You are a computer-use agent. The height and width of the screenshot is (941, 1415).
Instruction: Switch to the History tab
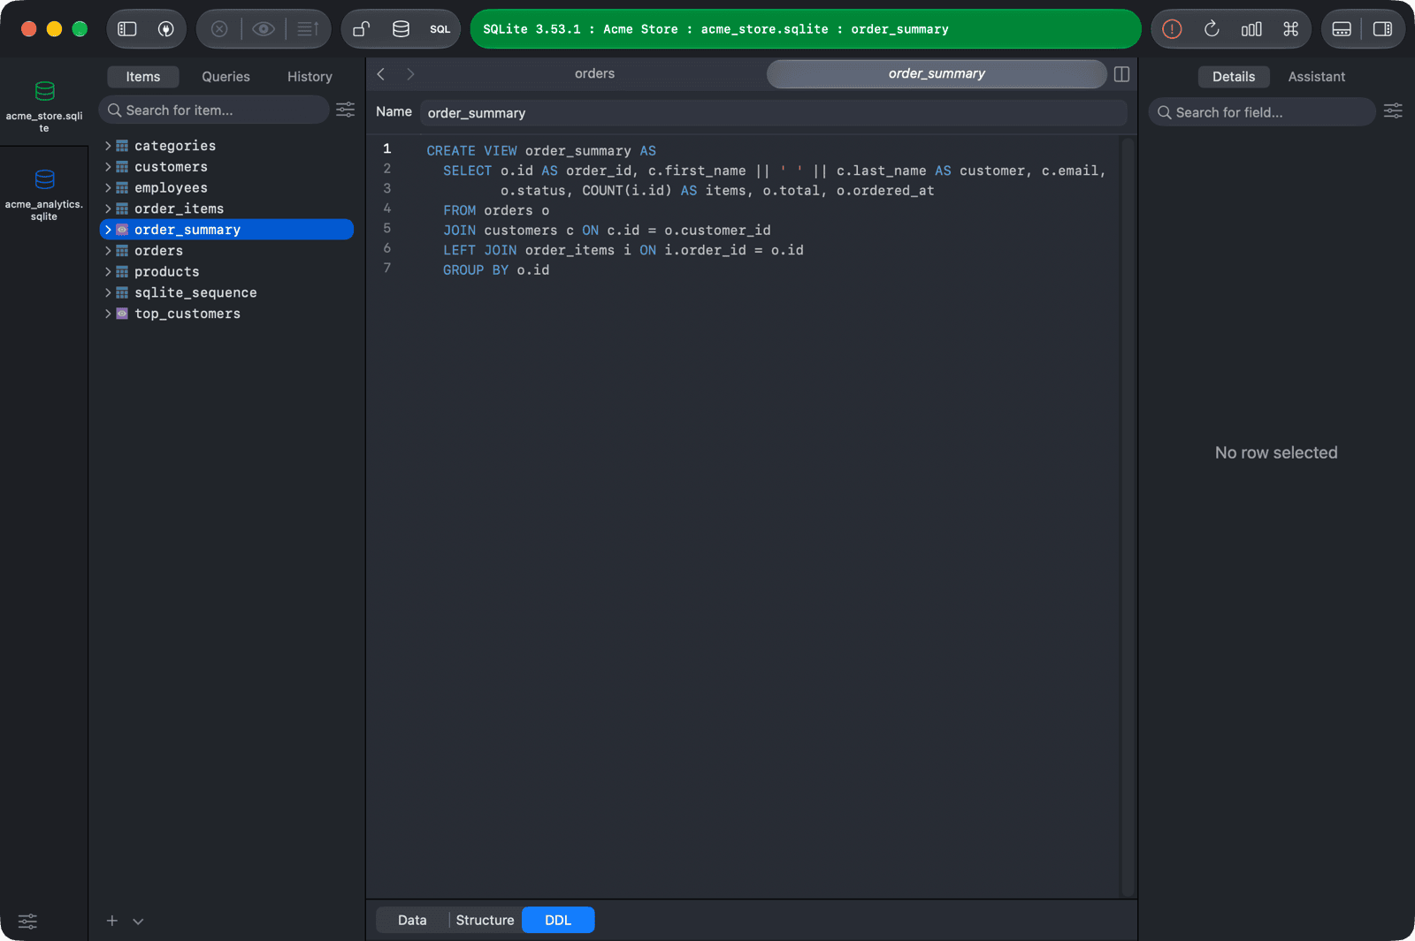310,77
